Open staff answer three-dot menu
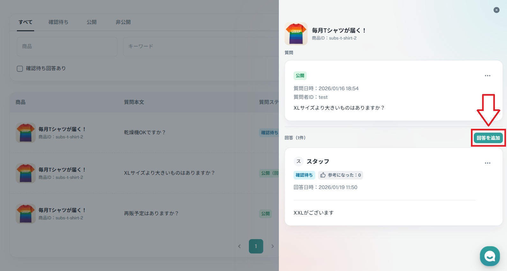Image resolution: width=507 pixels, height=271 pixels. point(487,163)
